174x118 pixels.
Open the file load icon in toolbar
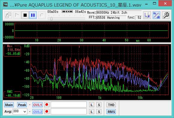(8, 15)
